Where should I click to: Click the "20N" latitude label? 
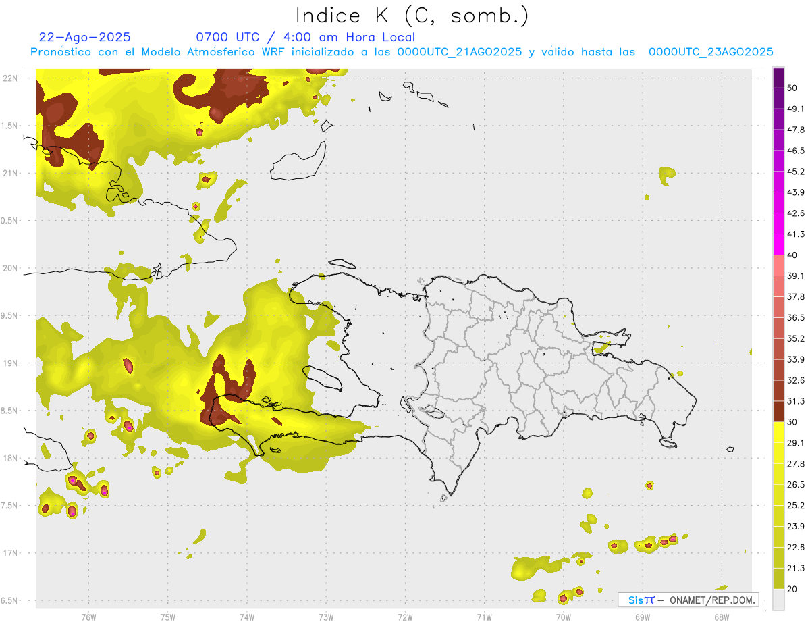pos(9,268)
